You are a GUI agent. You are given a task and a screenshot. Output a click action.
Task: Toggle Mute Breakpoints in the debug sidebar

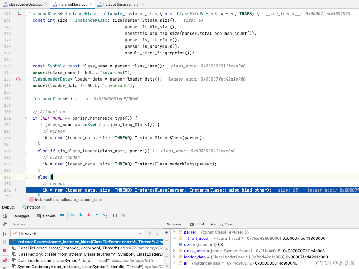tap(4, 267)
